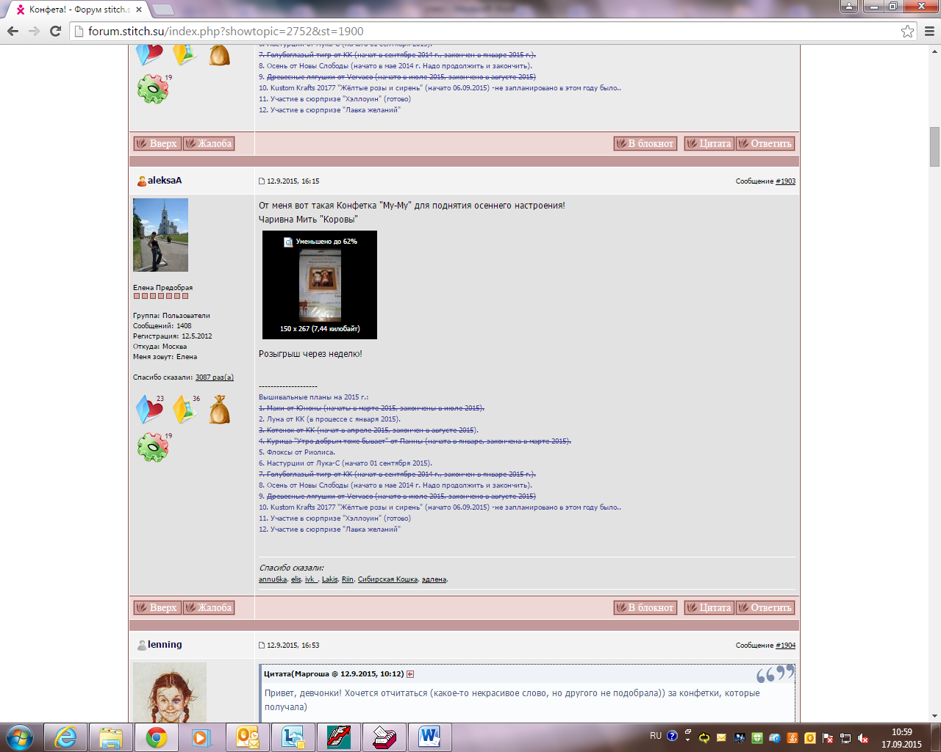Viewport: 941px width, 752px height.
Task: Reload the forum page
Action: (x=55, y=31)
